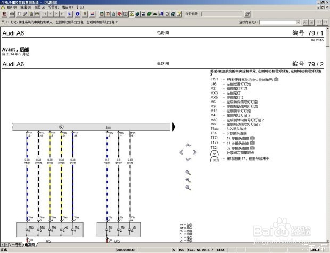Go to the previous page using the toolbar arrow
This screenshot has width=330, height=253.
tap(51, 14)
